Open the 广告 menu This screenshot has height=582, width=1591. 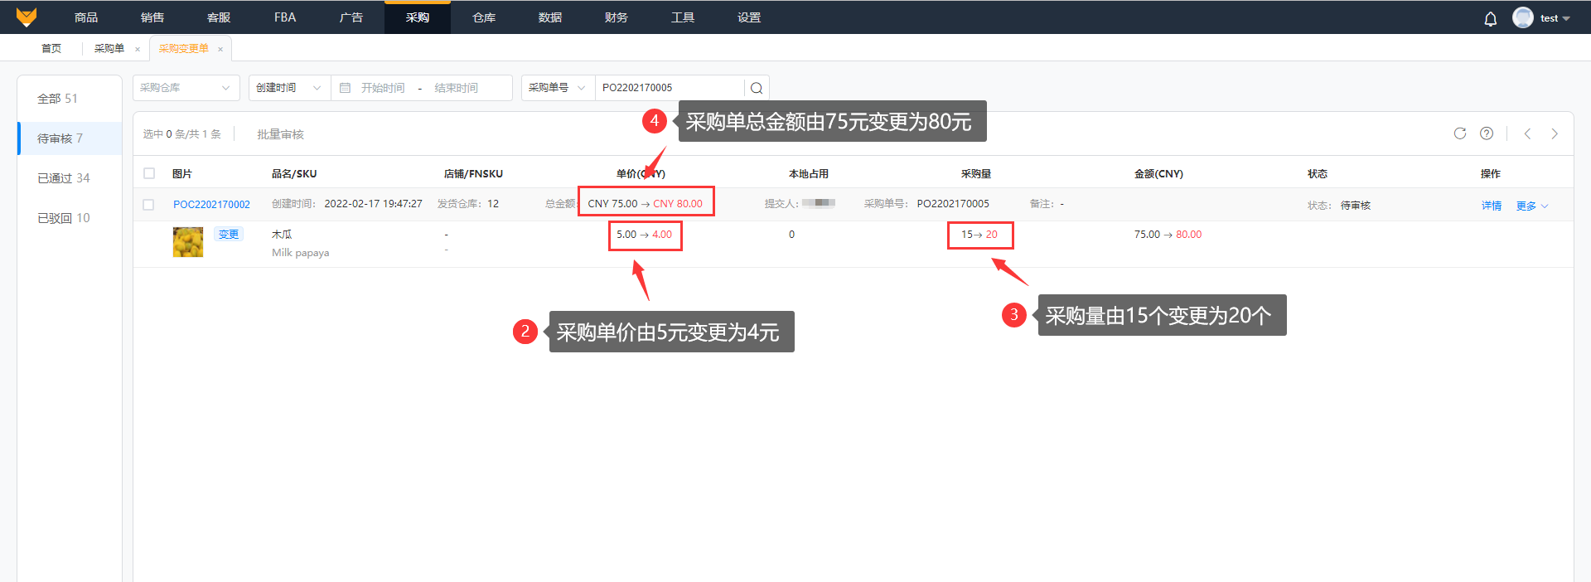(351, 17)
